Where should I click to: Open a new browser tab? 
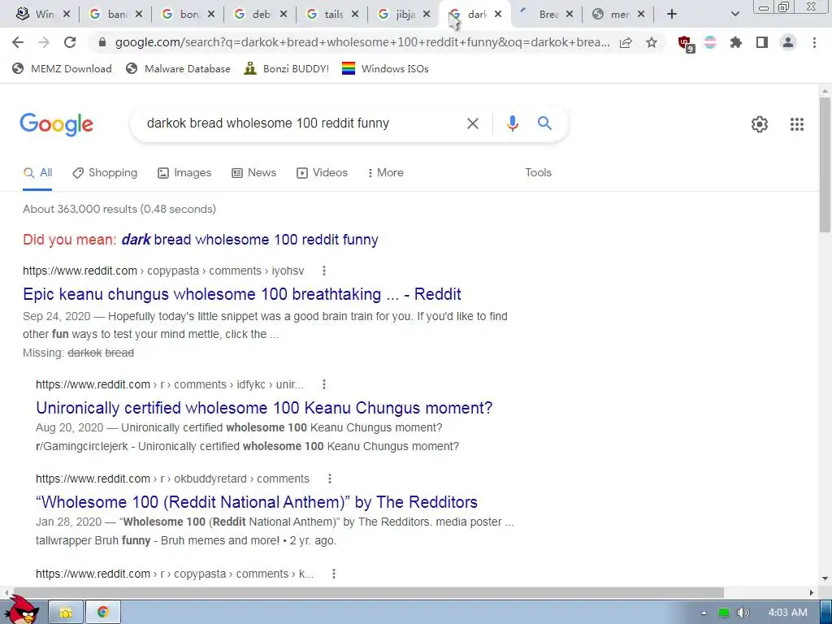(x=672, y=14)
